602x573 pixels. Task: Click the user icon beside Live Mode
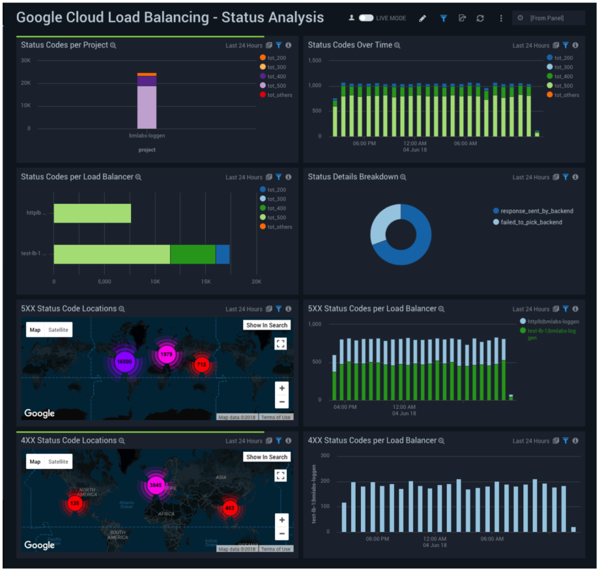coord(353,18)
